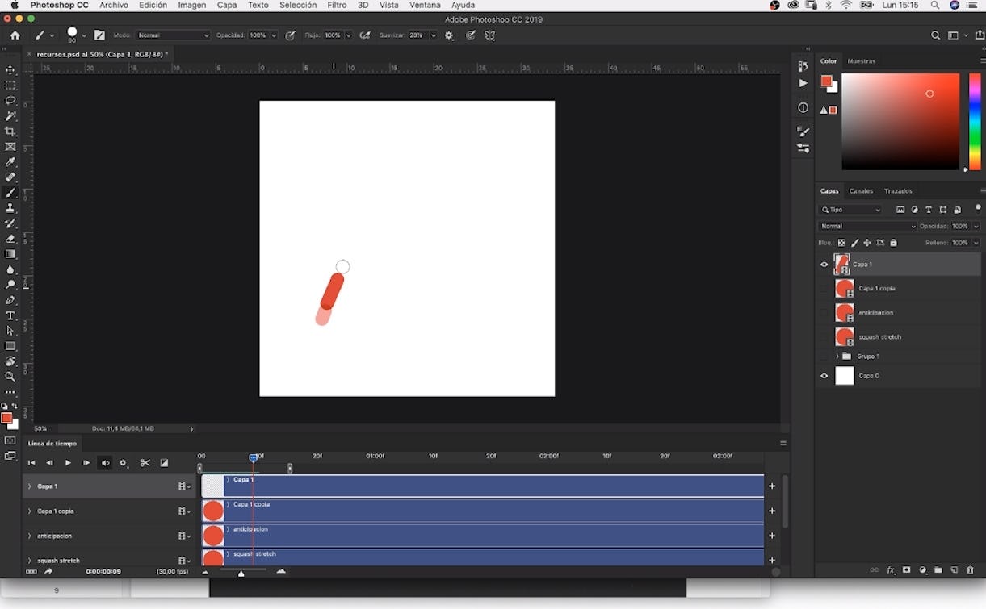The width and height of the screenshot is (986, 609).
Task: Click the timeline split scissors icon
Action: pyautogui.click(x=145, y=463)
